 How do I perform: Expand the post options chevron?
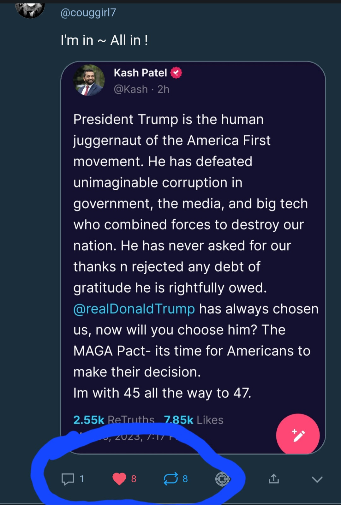(x=317, y=479)
